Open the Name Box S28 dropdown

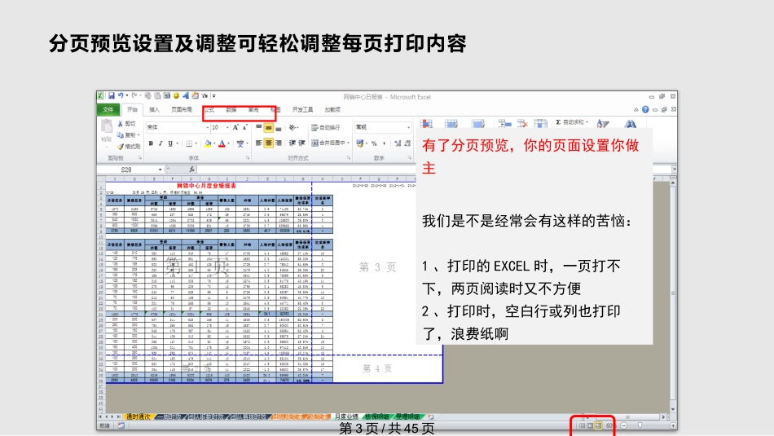click(160, 170)
